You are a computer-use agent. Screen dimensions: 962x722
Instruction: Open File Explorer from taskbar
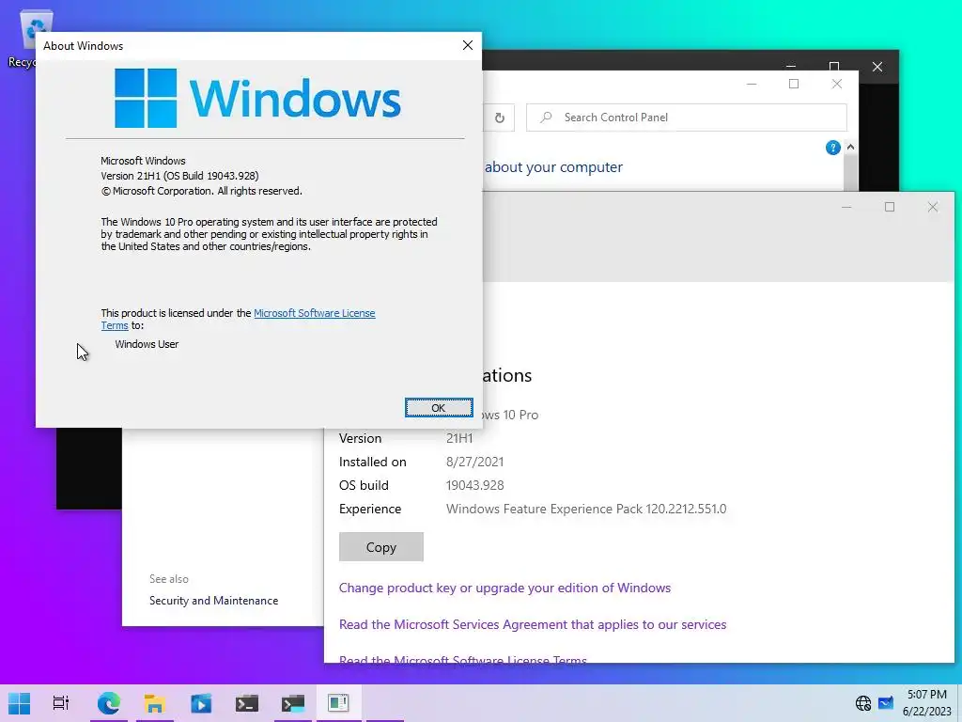(155, 703)
